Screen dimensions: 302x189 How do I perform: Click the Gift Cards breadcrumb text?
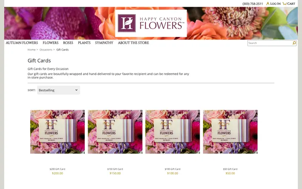(x=62, y=50)
